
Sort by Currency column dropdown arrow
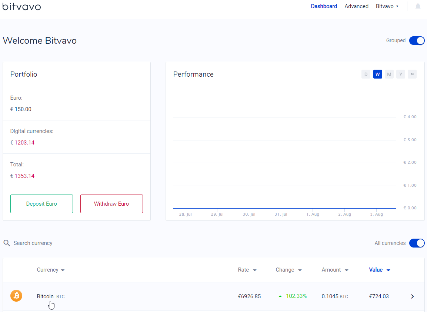[63, 270]
